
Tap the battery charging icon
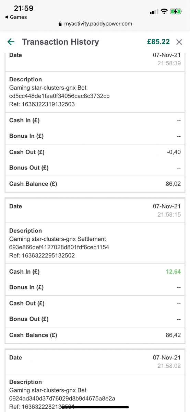click(x=176, y=11)
